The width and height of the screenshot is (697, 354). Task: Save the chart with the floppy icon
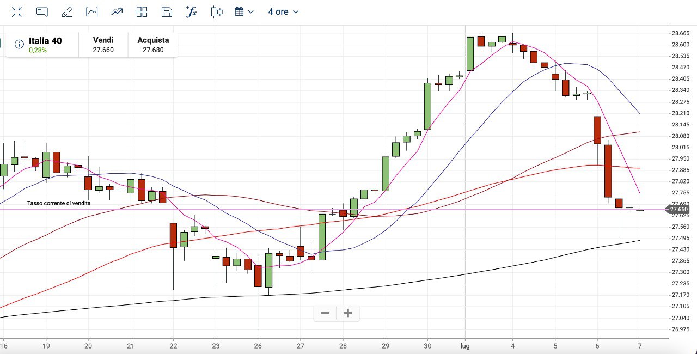pyautogui.click(x=167, y=12)
